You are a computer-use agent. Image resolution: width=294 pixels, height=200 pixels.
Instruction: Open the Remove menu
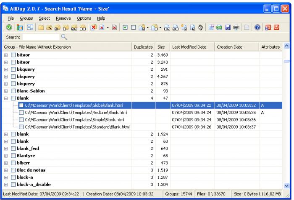[x=63, y=18]
